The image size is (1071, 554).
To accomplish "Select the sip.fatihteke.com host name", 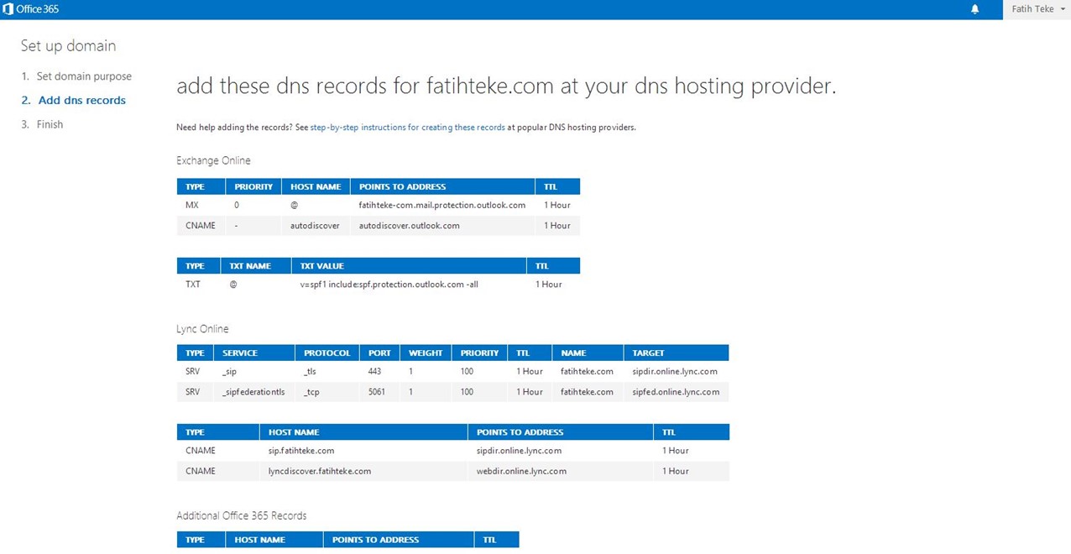I will click(301, 451).
